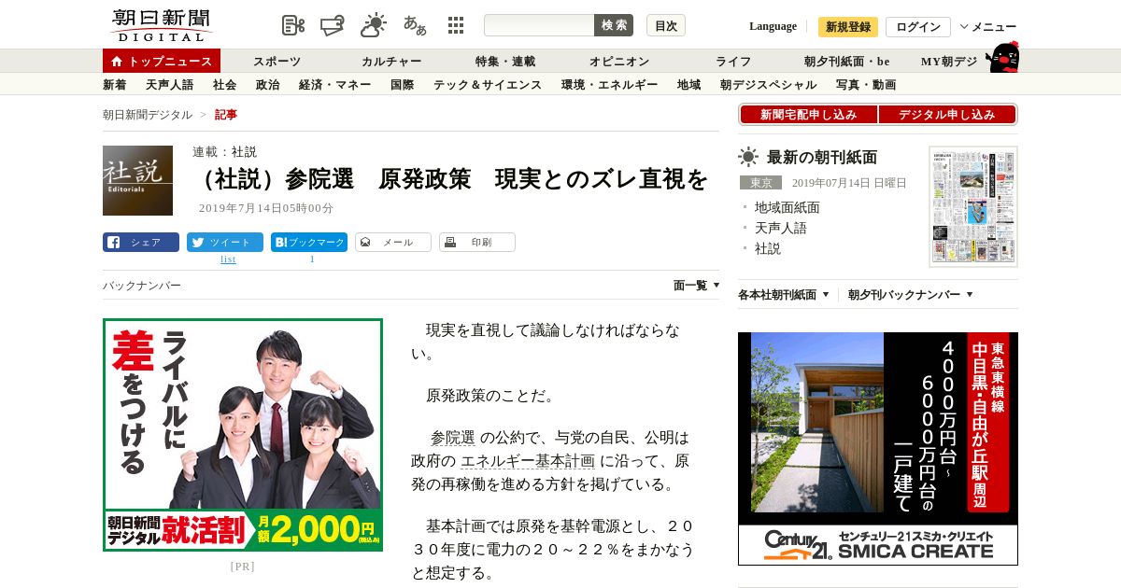This screenshot has width=1121, height=588.
Task: Open the MY朝デジ tab
Action: click(x=949, y=62)
